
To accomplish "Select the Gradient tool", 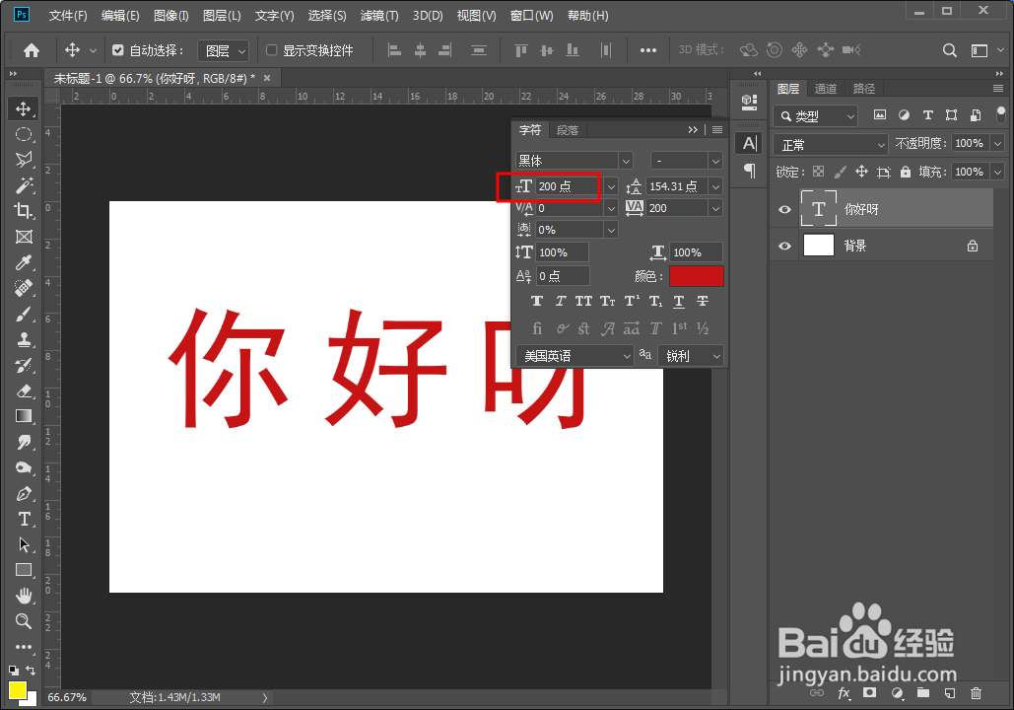I will point(24,416).
